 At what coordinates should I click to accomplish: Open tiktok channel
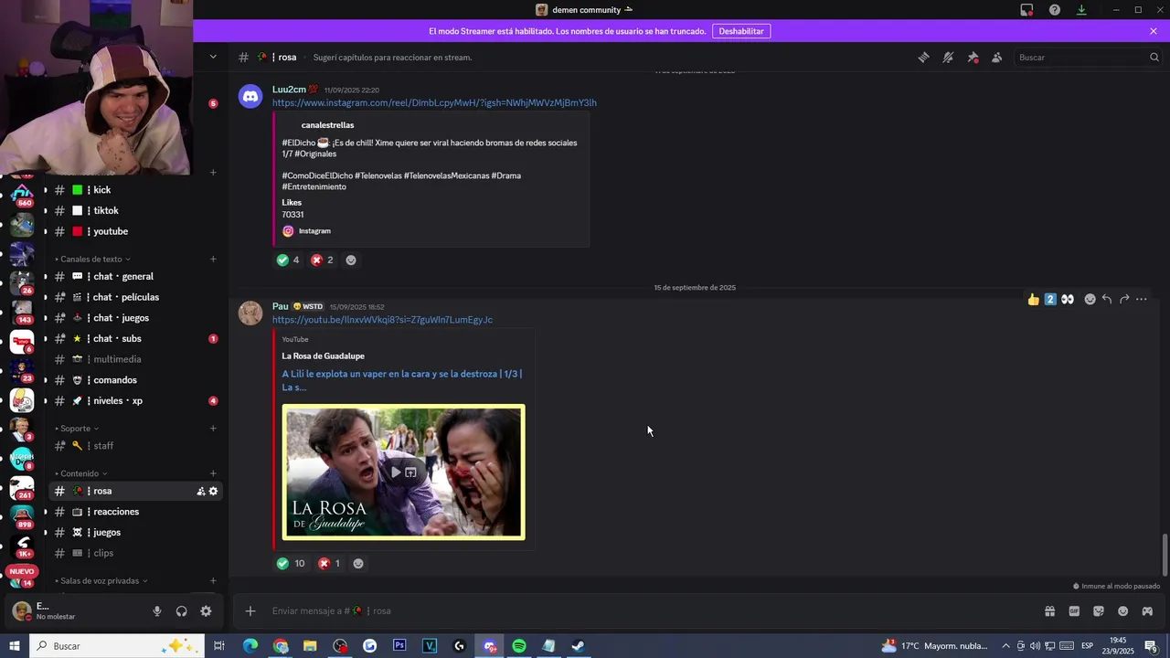click(134, 211)
